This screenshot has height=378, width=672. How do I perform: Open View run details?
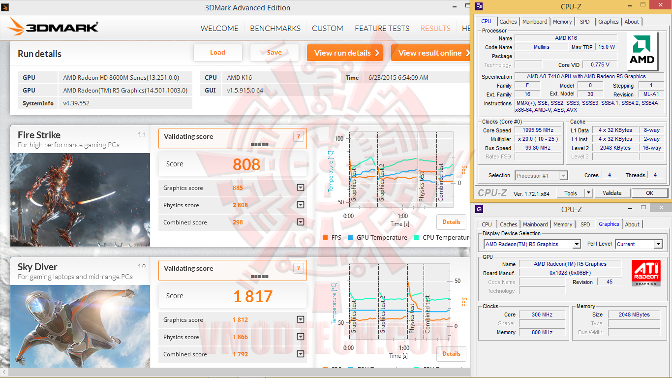click(345, 53)
